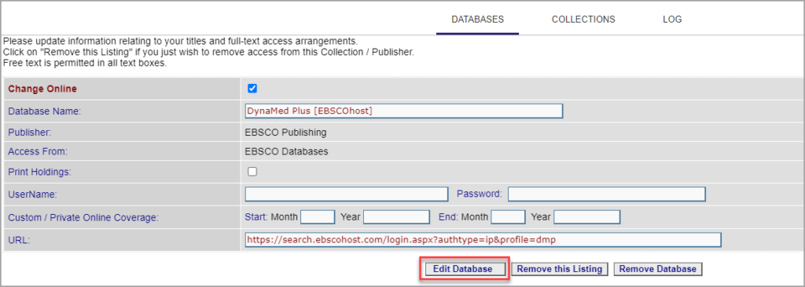
Task: Uncheck the Change Online checkbox
Action: tap(252, 89)
